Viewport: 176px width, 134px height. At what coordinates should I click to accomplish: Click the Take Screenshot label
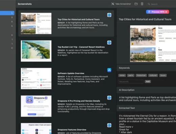pos(123,4)
